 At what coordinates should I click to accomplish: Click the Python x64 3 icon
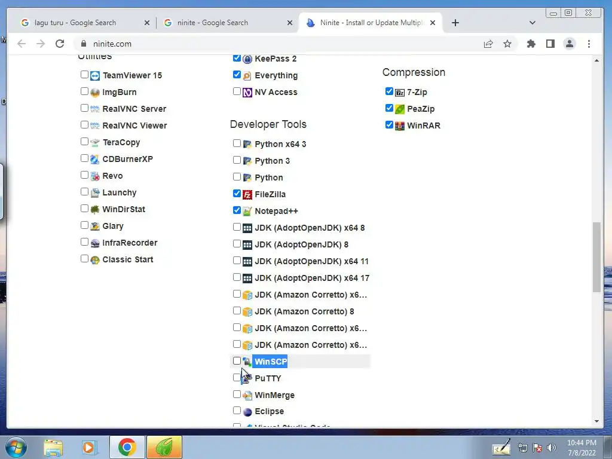coord(247,145)
